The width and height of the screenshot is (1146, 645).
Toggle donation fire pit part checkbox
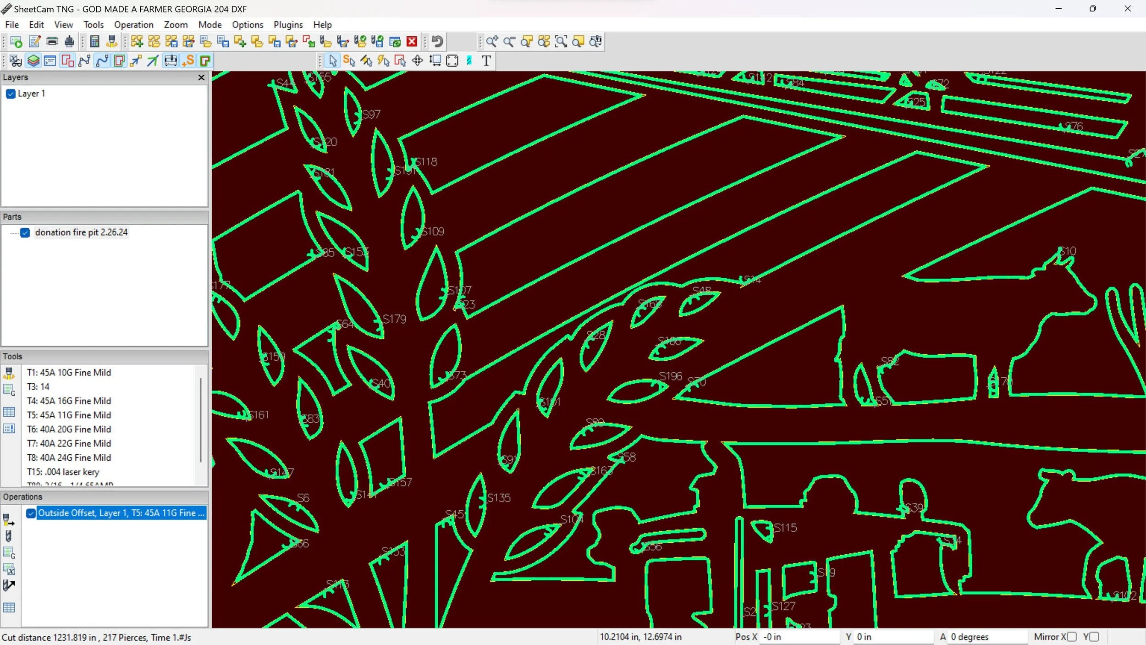pyautogui.click(x=25, y=233)
